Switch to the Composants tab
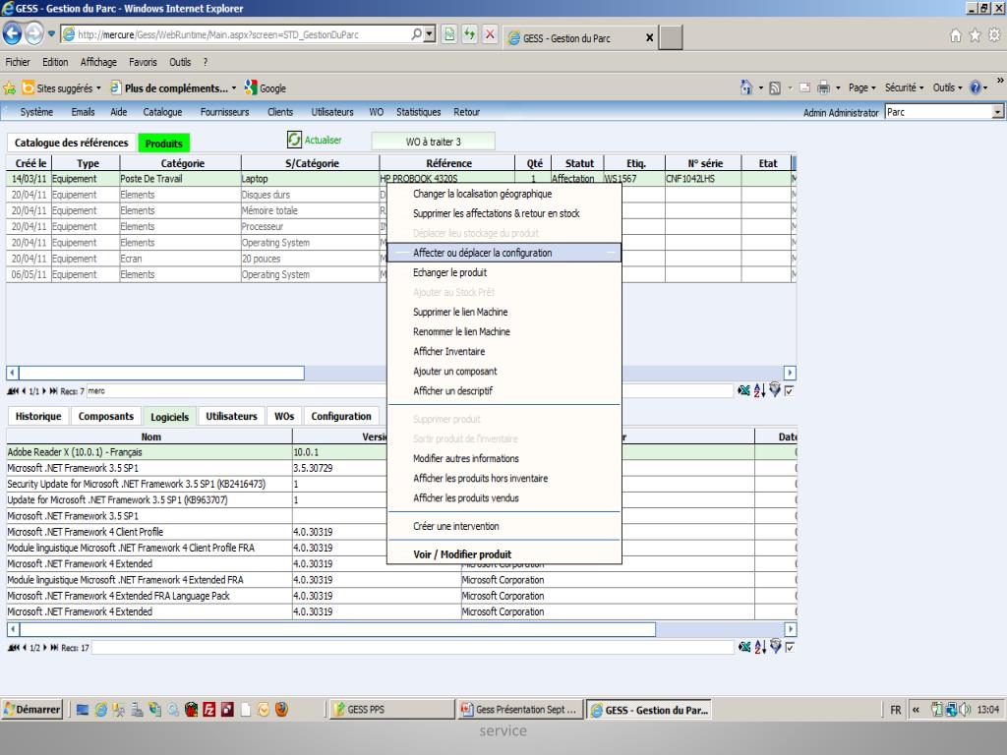Screen dimensions: 1007x755 [x=106, y=416]
